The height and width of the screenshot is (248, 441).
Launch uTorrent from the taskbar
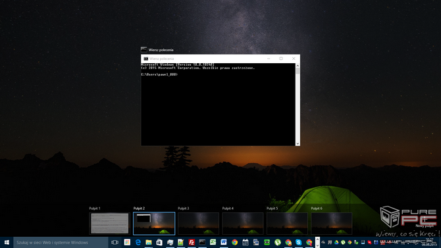click(278, 242)
